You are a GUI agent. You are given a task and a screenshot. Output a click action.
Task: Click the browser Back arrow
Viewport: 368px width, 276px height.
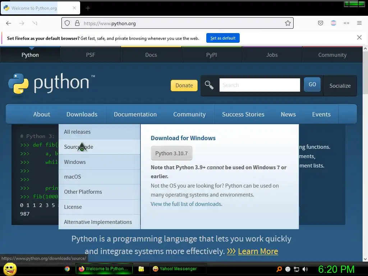click(9, 23)
